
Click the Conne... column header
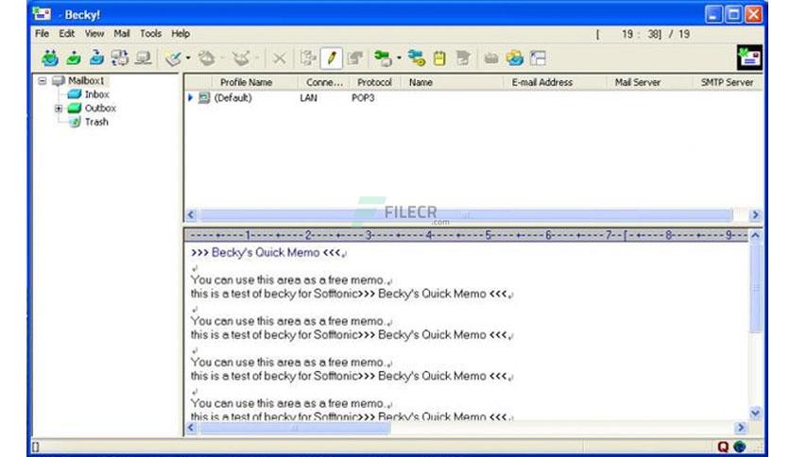[x=324, y=82]
